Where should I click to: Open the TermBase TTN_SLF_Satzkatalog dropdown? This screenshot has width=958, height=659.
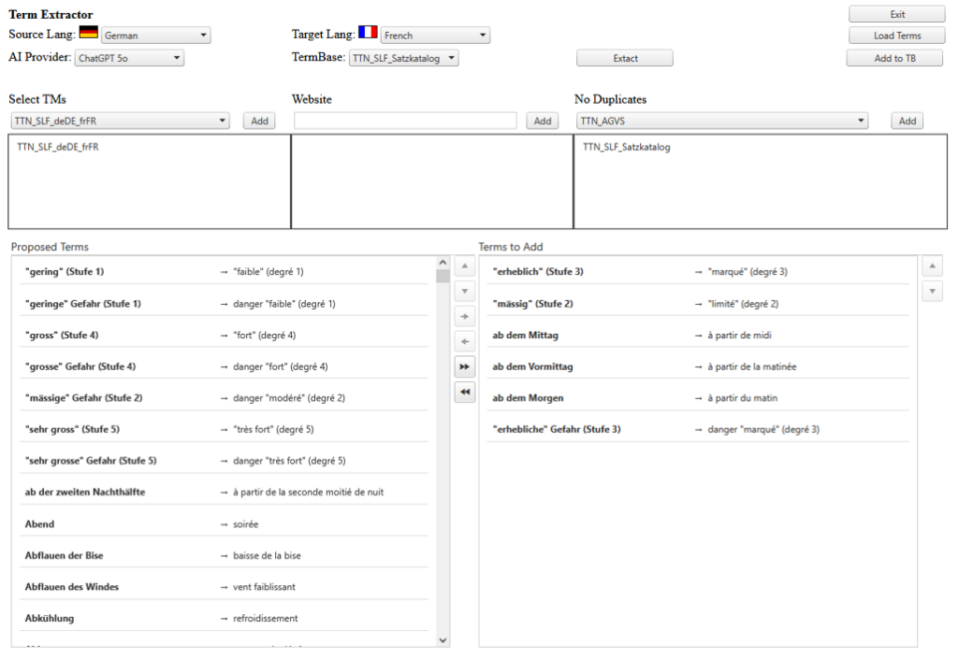click(404, 58)
